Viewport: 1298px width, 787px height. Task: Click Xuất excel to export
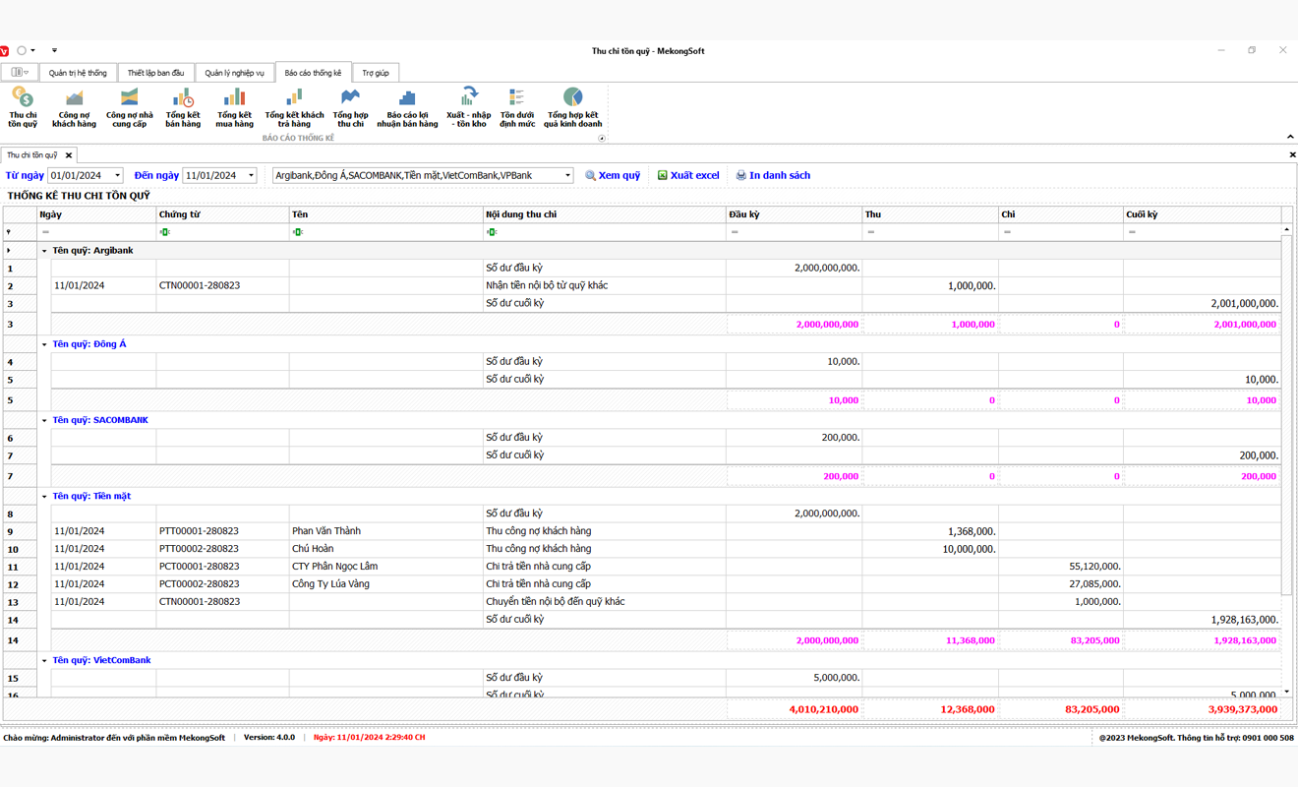[x=688, y=175]
